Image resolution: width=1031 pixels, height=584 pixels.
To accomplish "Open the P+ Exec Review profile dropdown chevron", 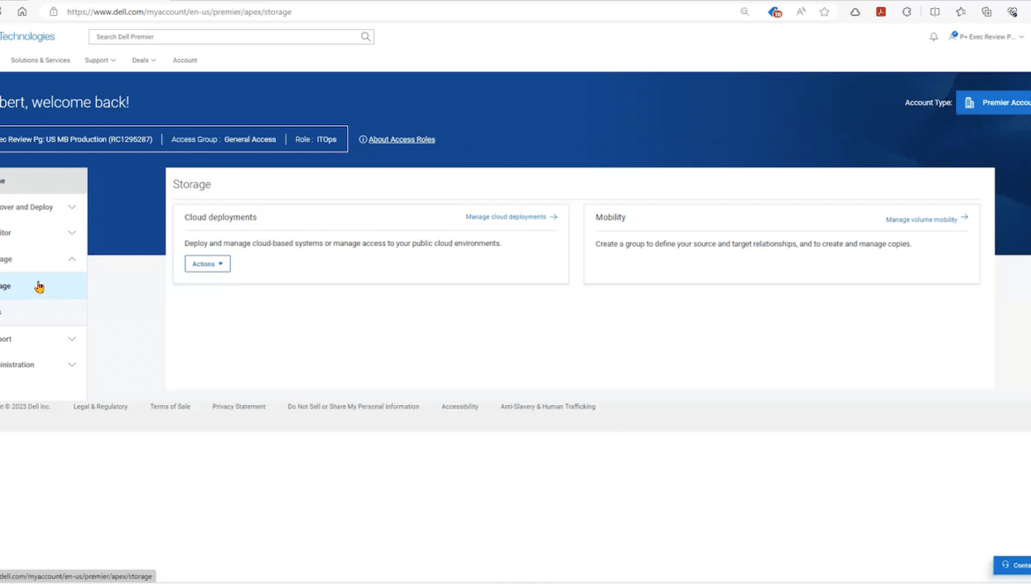I will (x=1022, y=37).
